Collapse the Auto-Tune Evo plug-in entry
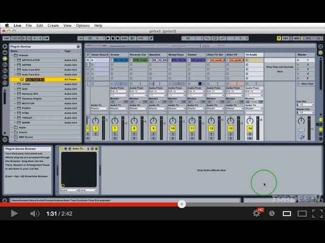325x243 pixels. (15, 74)
